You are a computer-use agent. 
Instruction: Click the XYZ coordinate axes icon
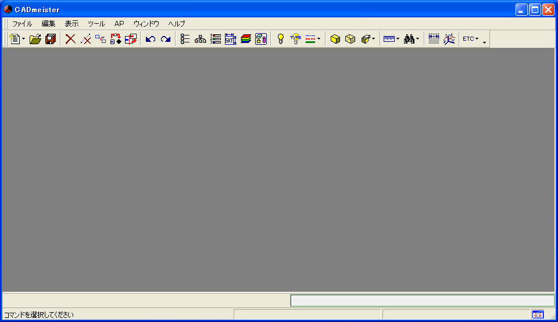tap(449, 39)
